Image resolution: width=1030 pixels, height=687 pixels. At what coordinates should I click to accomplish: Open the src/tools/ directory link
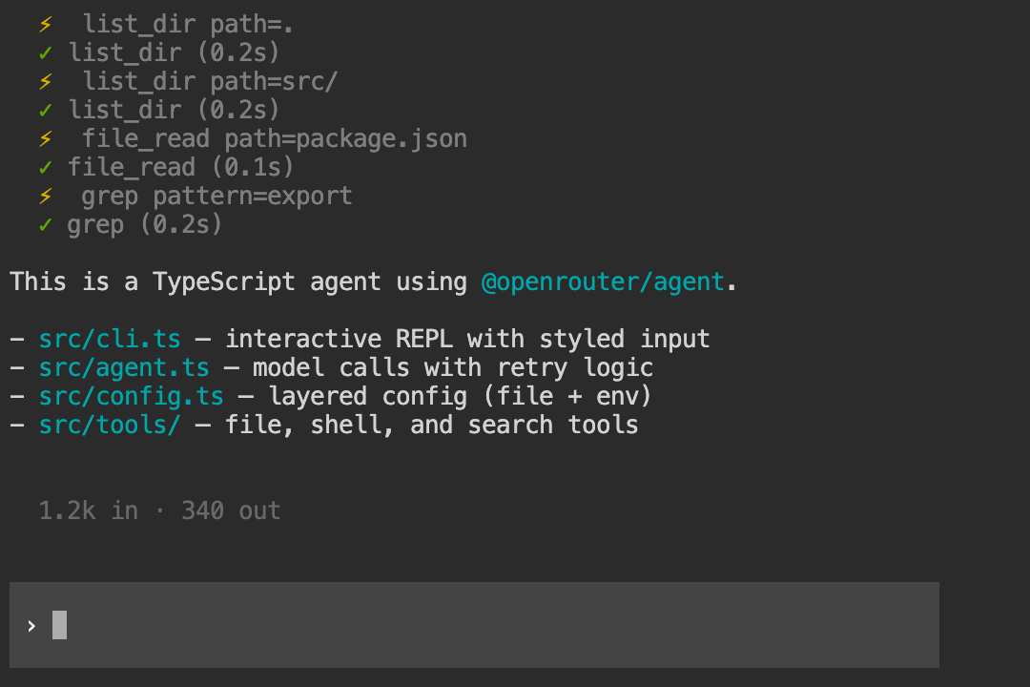tap(111, 426)
